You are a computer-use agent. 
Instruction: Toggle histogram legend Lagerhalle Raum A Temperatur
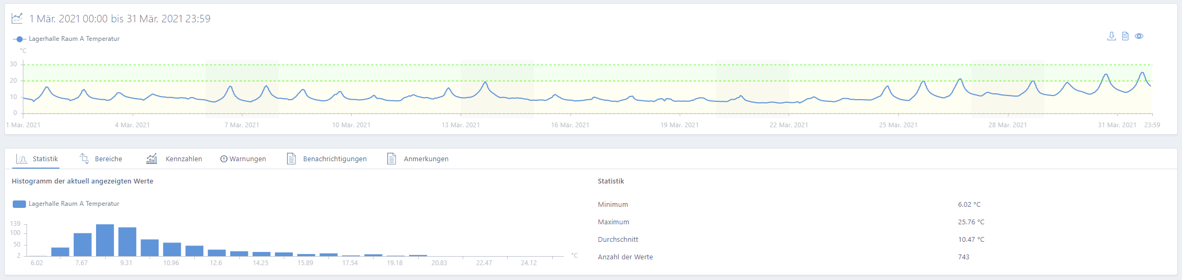click(x=74, y=204)
